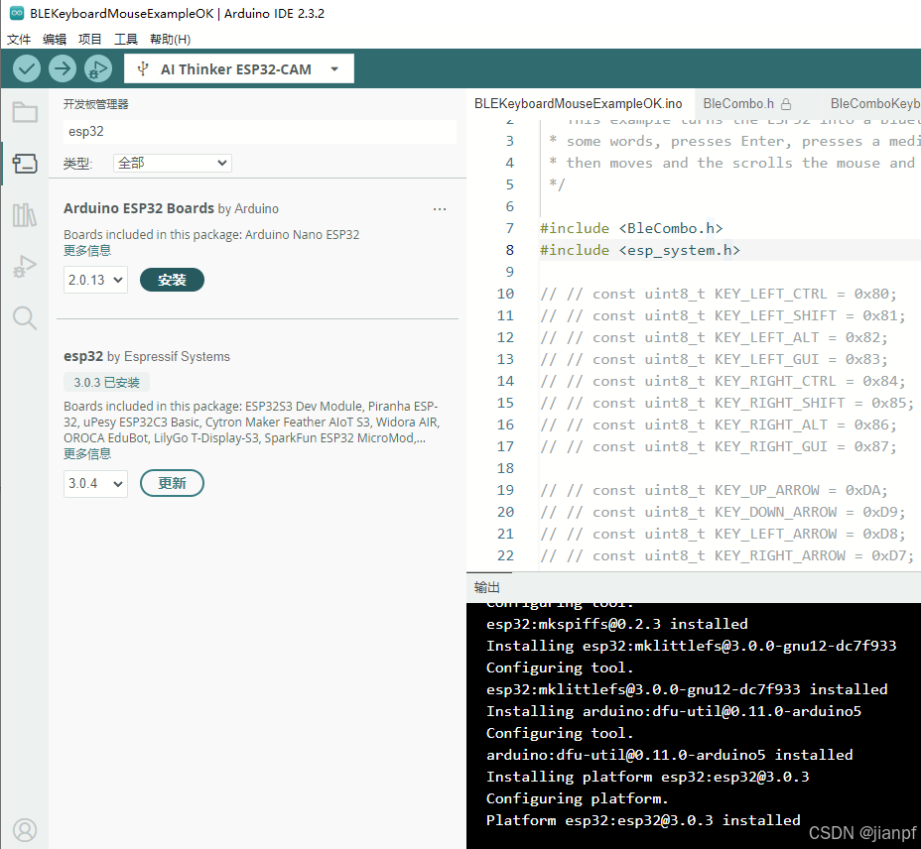This screenshot has height=849, width=921.
Task: Open the 编辑 menu
Action: (x=55, y=40)
